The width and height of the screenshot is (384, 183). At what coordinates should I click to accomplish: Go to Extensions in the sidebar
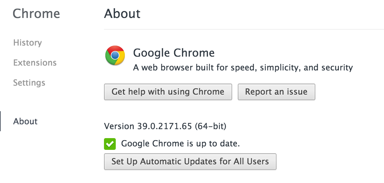(x=35, y=63)
